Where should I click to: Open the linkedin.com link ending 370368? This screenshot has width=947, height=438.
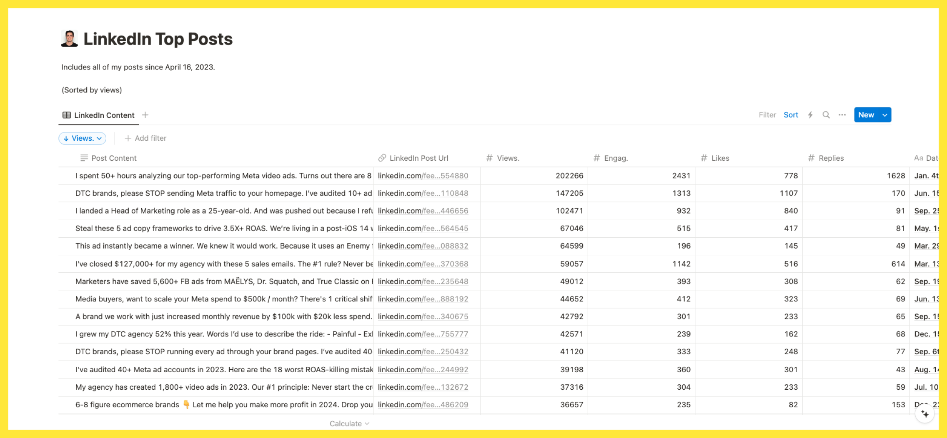coord(423,264)
